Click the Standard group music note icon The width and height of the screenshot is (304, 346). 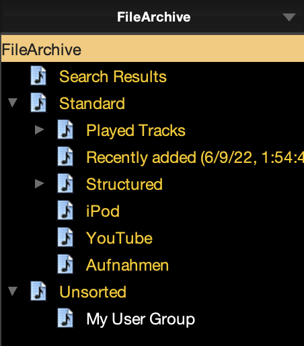pos(38,103)
